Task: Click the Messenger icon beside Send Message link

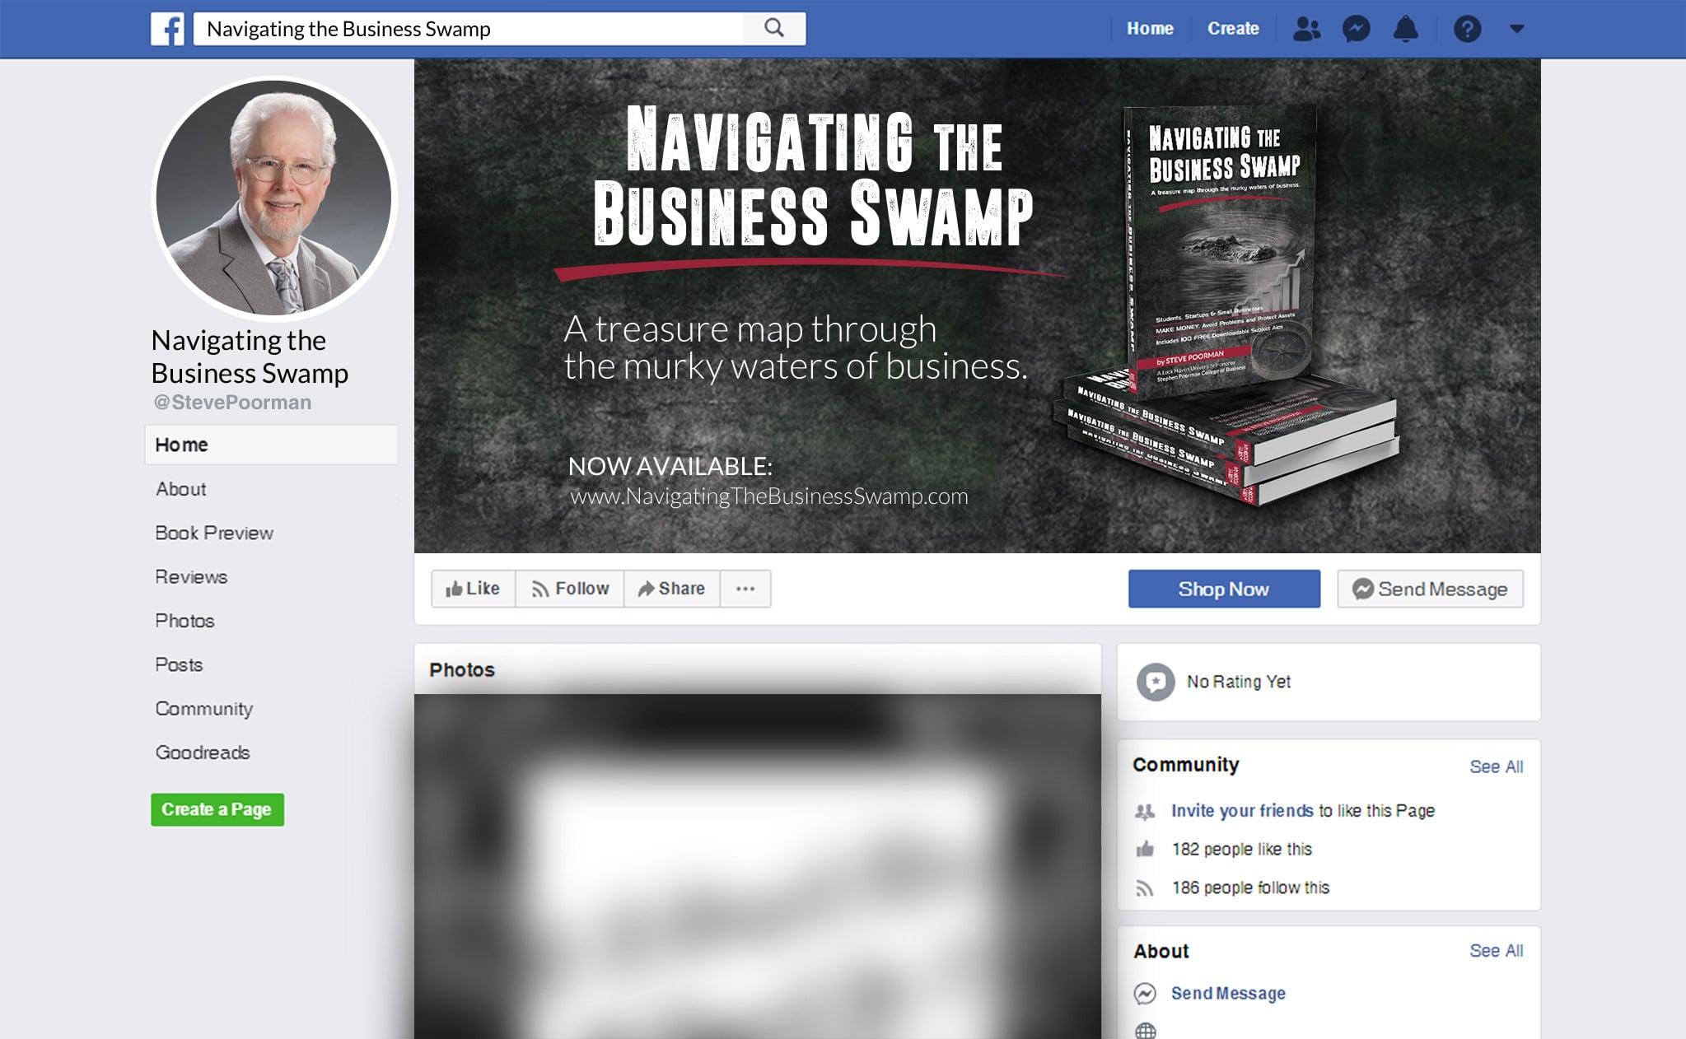Action: click(x=1145, y=994)
